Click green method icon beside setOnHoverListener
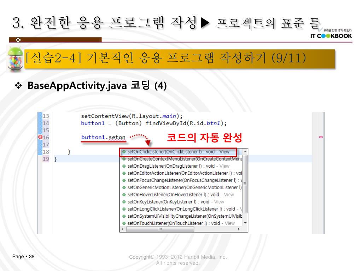362x271 pixels. pos(124,194)
